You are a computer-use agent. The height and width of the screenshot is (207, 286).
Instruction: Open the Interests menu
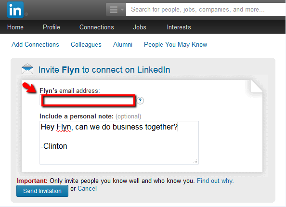pyautogui.click(x=179, y=27)
